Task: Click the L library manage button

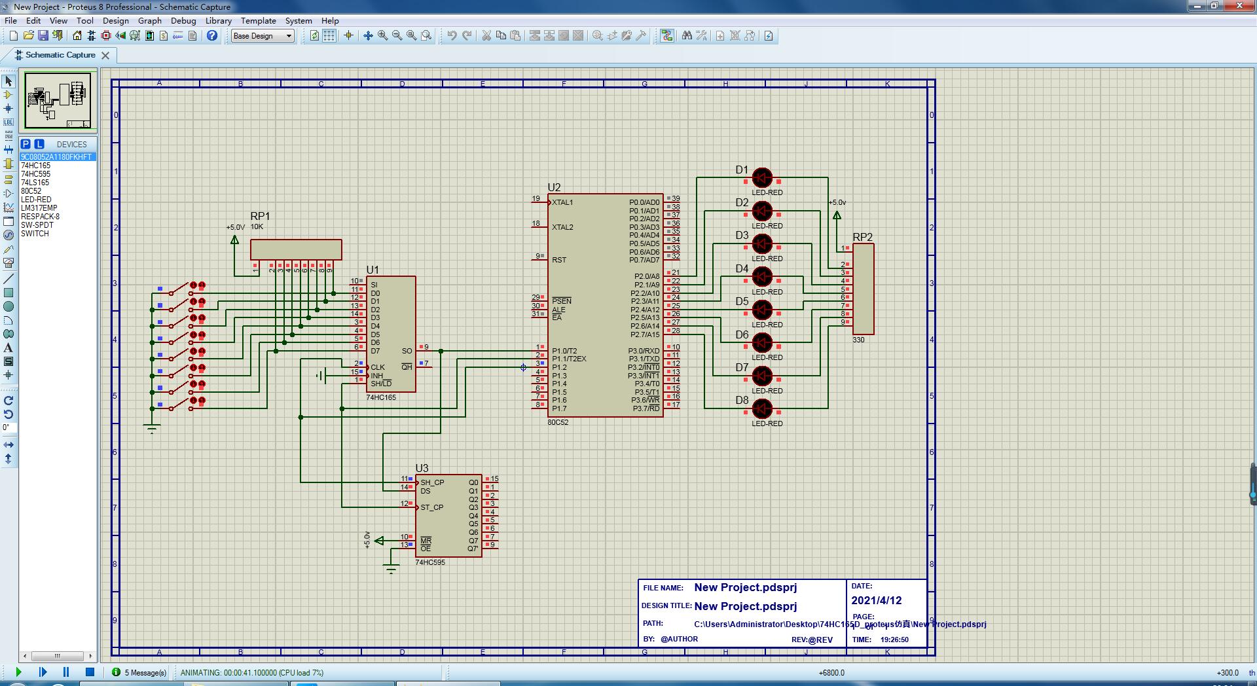Action: (39, 144)
